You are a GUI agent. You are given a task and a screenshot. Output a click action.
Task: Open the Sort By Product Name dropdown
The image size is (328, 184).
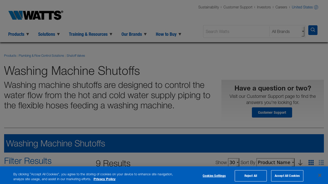276,162
